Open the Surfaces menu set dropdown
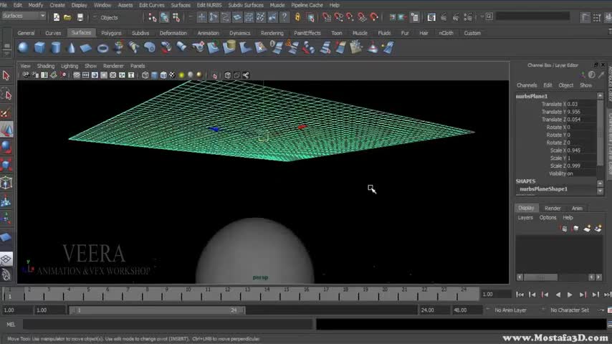The height and width of the screenshot is (344, 612). (24, 16)
